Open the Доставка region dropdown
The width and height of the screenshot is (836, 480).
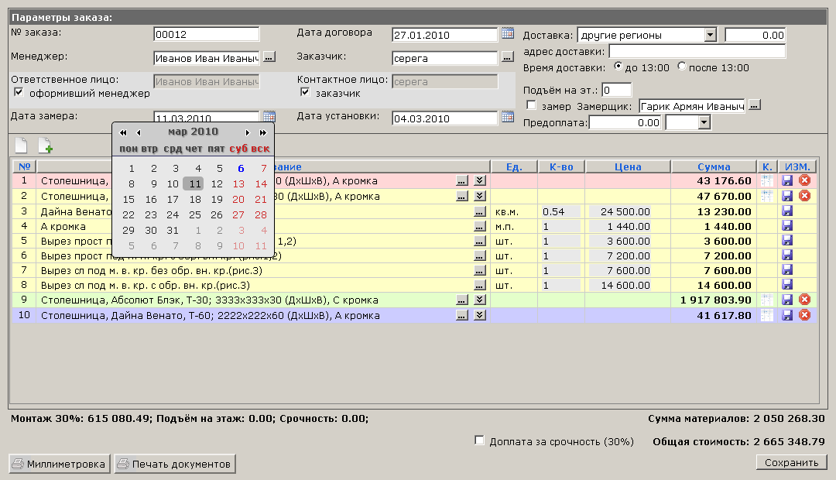tap(710, 35)
